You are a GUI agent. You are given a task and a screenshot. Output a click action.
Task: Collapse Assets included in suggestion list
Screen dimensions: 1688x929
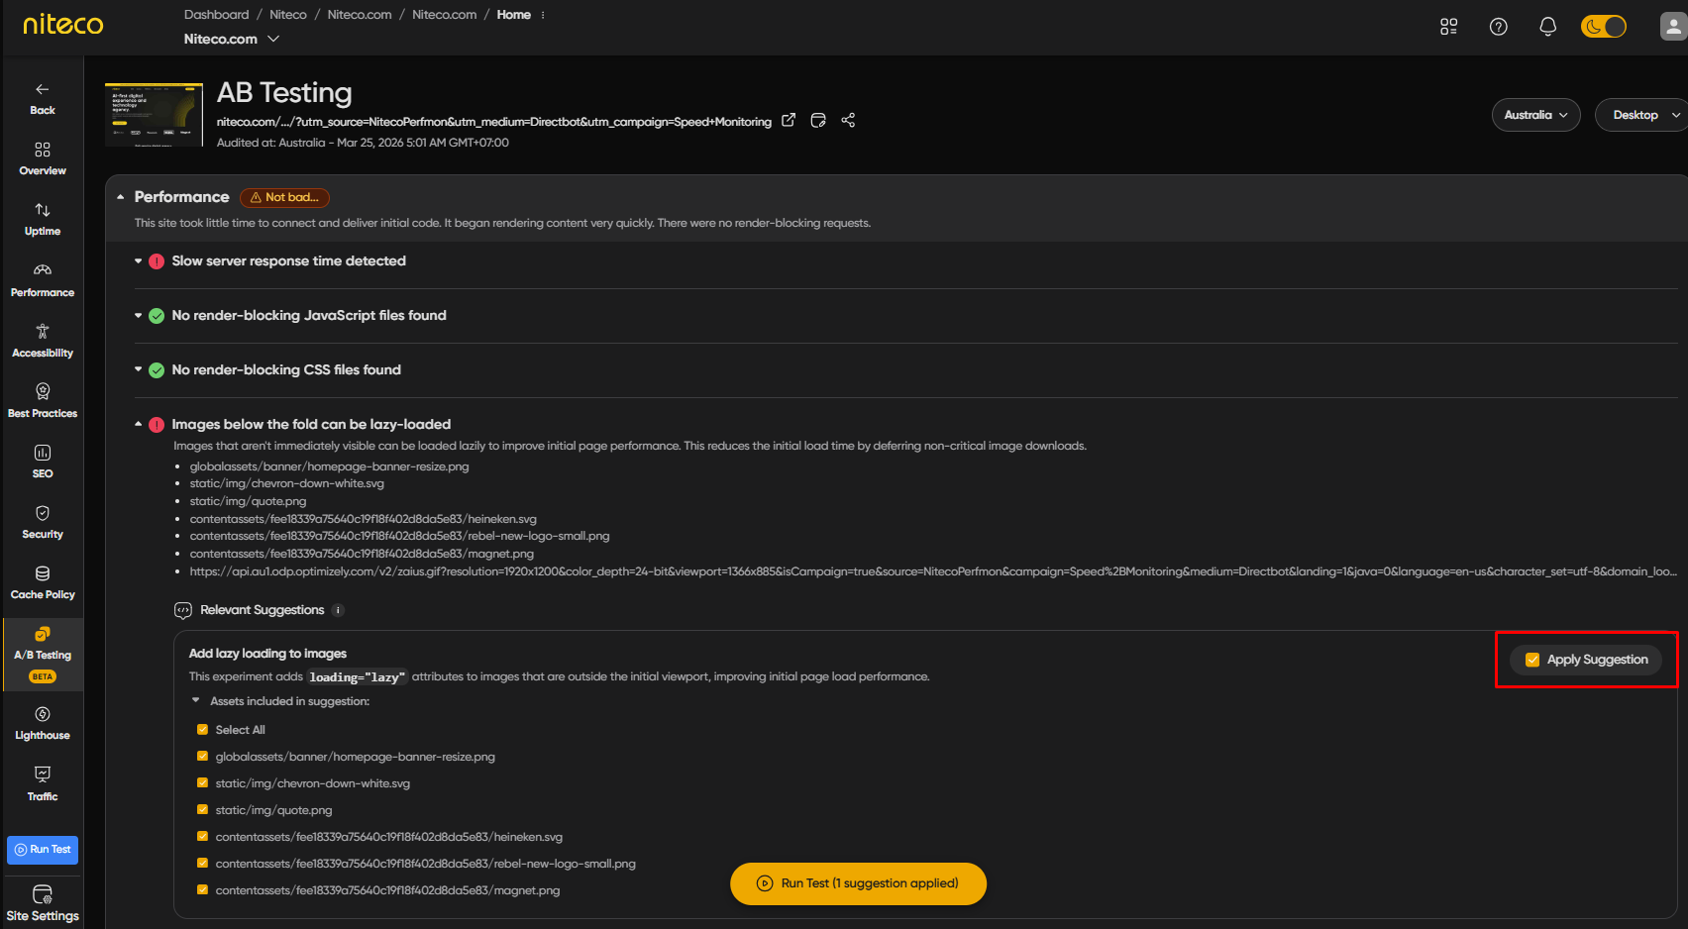point(196,701)
